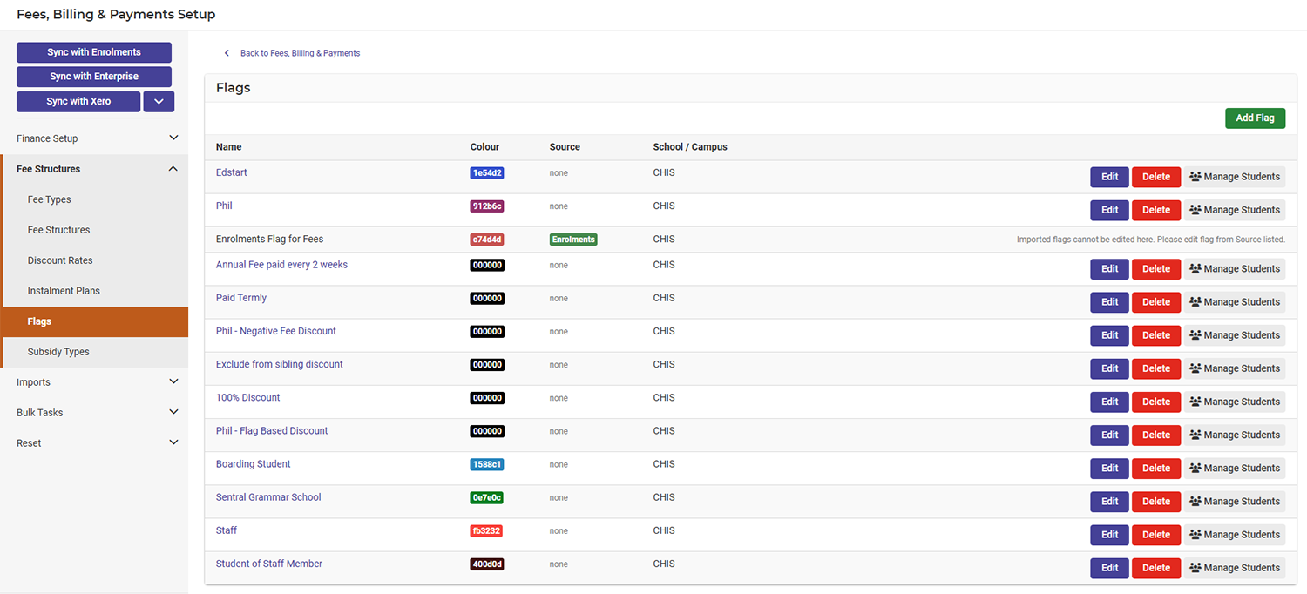Collapse the Fee Structures section
The height and width of the screenshot is (594, 1307).
point(94,168)
